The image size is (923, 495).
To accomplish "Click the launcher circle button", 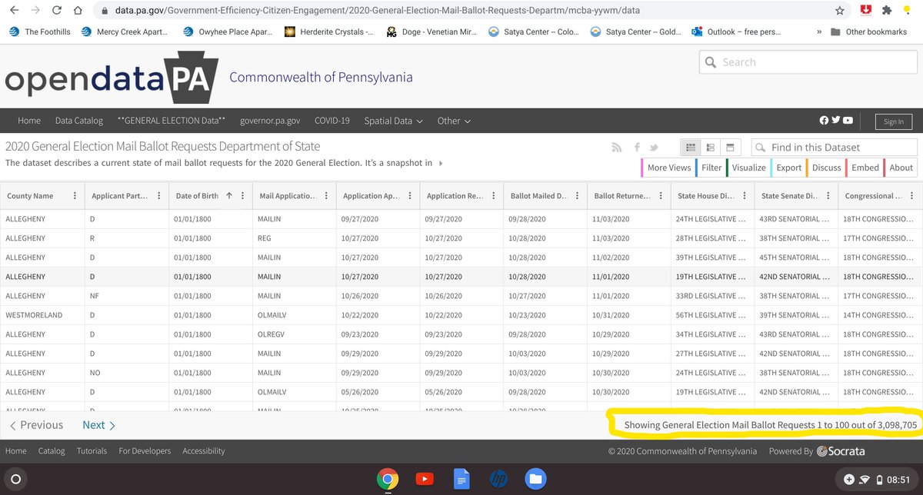I will pos(16,480).
